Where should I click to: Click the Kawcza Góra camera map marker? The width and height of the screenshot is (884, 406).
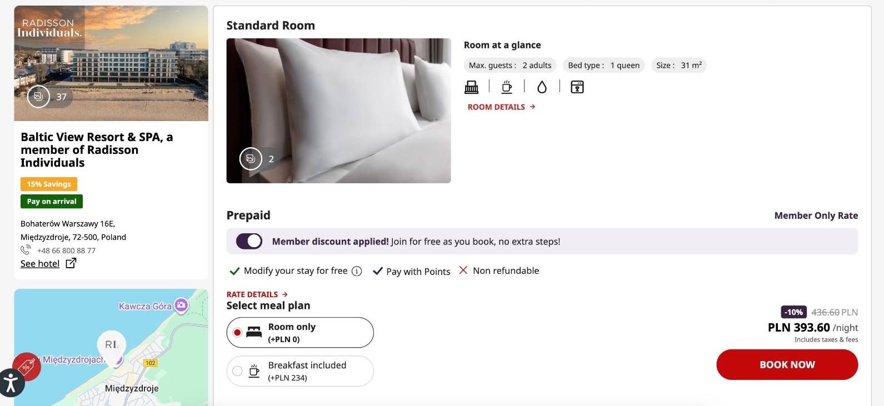click(181, 305)
